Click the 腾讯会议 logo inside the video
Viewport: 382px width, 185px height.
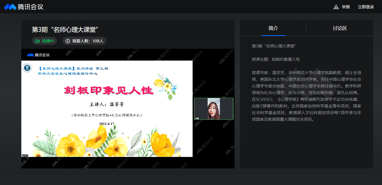(38, 55)
